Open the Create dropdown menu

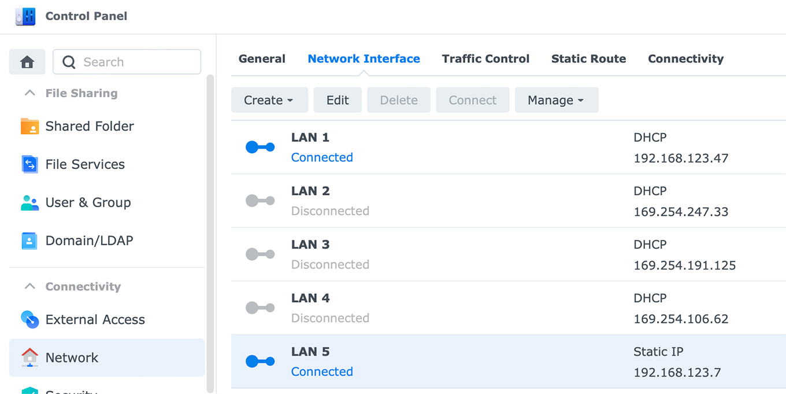click(x=268, y=100)
